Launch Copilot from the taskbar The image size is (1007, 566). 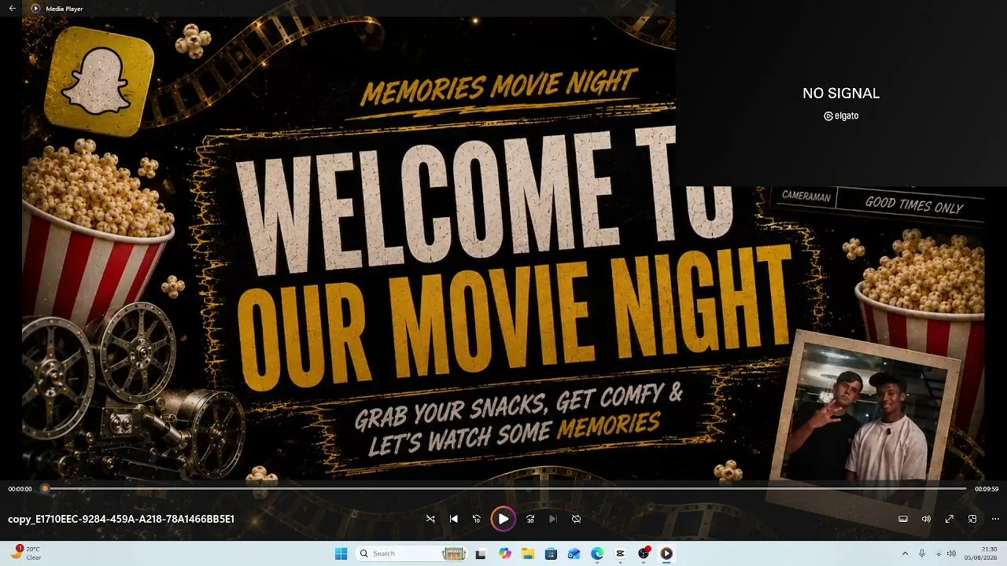[504, 553]
